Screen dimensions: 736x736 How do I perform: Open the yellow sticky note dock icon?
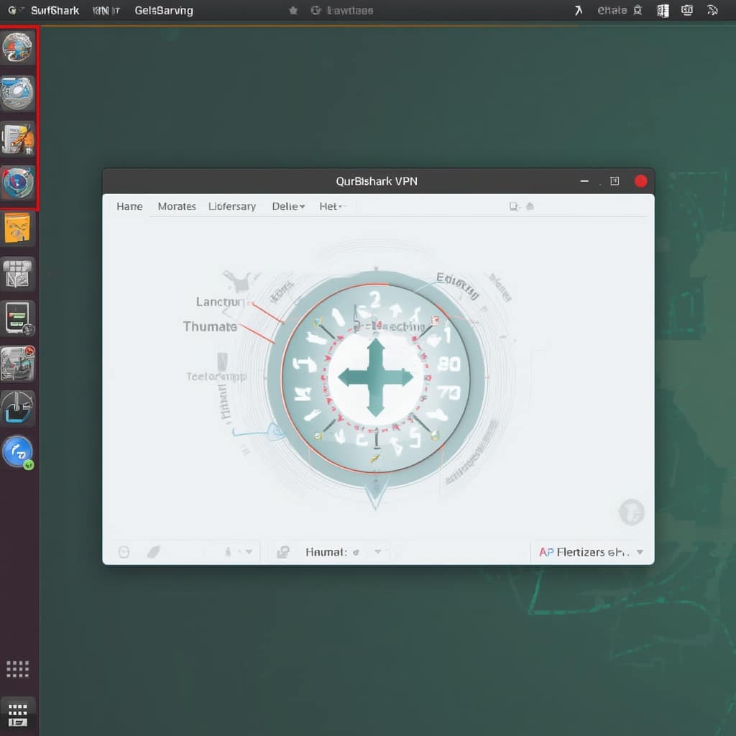tap(17, 228)
